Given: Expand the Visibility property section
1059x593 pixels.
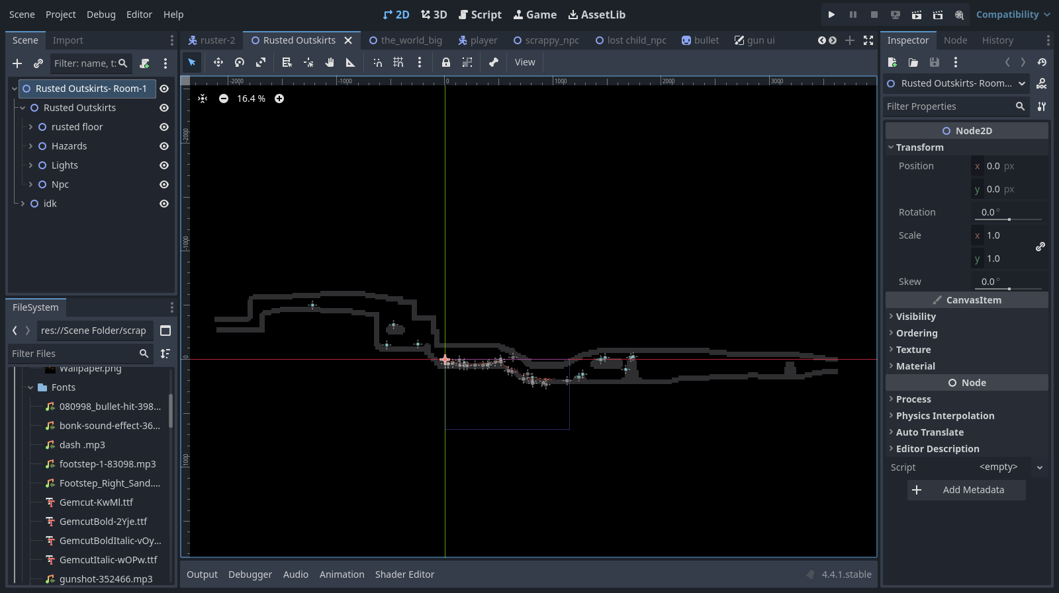Looking at the screenshot, I should (x=915, y=317).
